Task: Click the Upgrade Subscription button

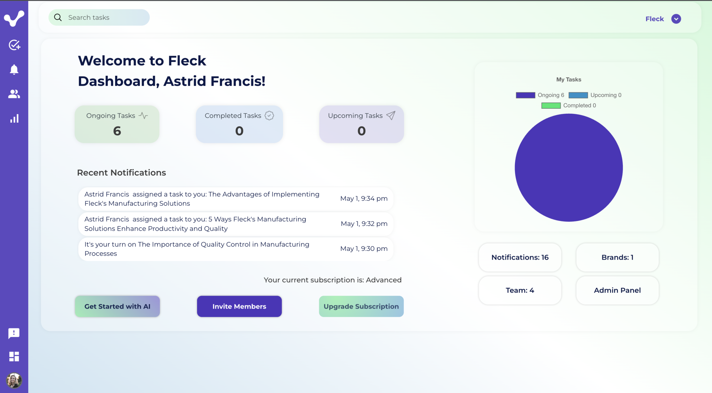Action: (x=361, y=306)
